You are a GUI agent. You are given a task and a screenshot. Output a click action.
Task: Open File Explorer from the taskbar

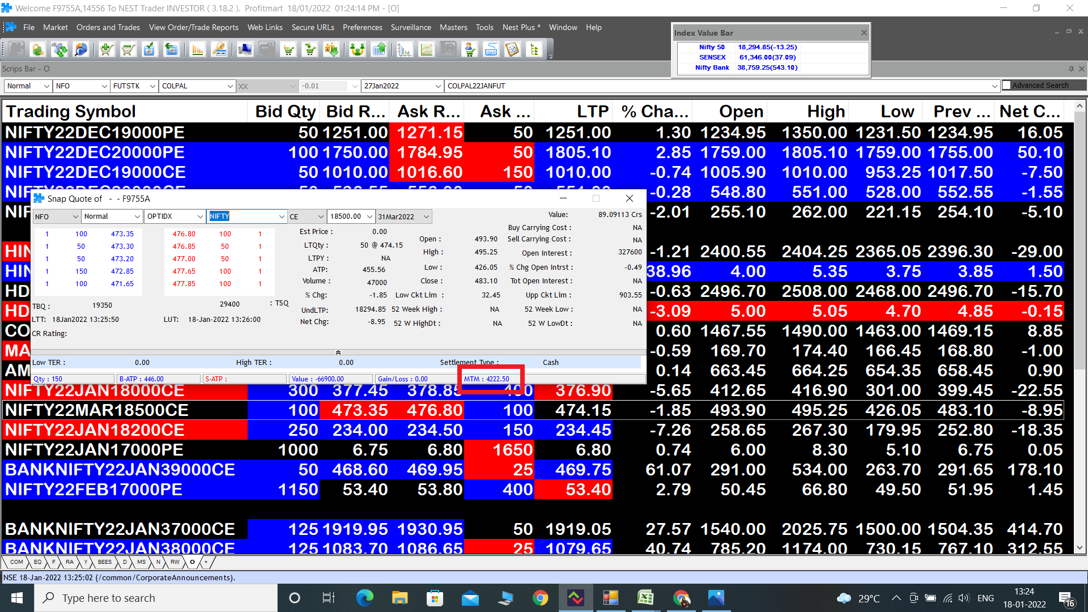[399, 598]
